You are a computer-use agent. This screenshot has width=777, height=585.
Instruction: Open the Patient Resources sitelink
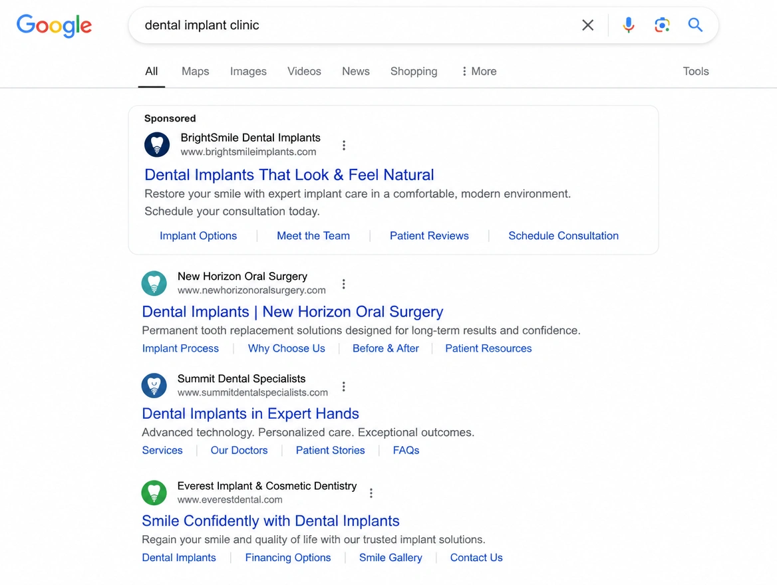(488, 348)
